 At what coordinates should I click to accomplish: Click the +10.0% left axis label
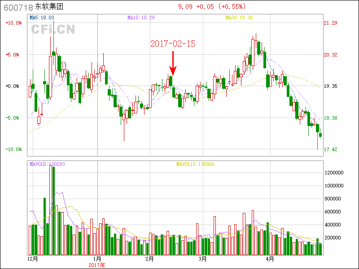(x=13, y=23)
